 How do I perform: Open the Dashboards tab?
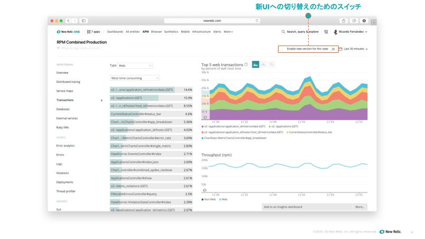(115, 32)
